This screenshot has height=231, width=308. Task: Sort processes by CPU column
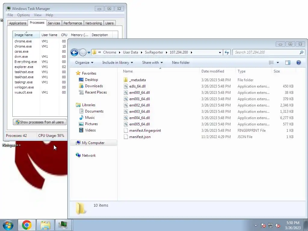click(x=64, y=35)
